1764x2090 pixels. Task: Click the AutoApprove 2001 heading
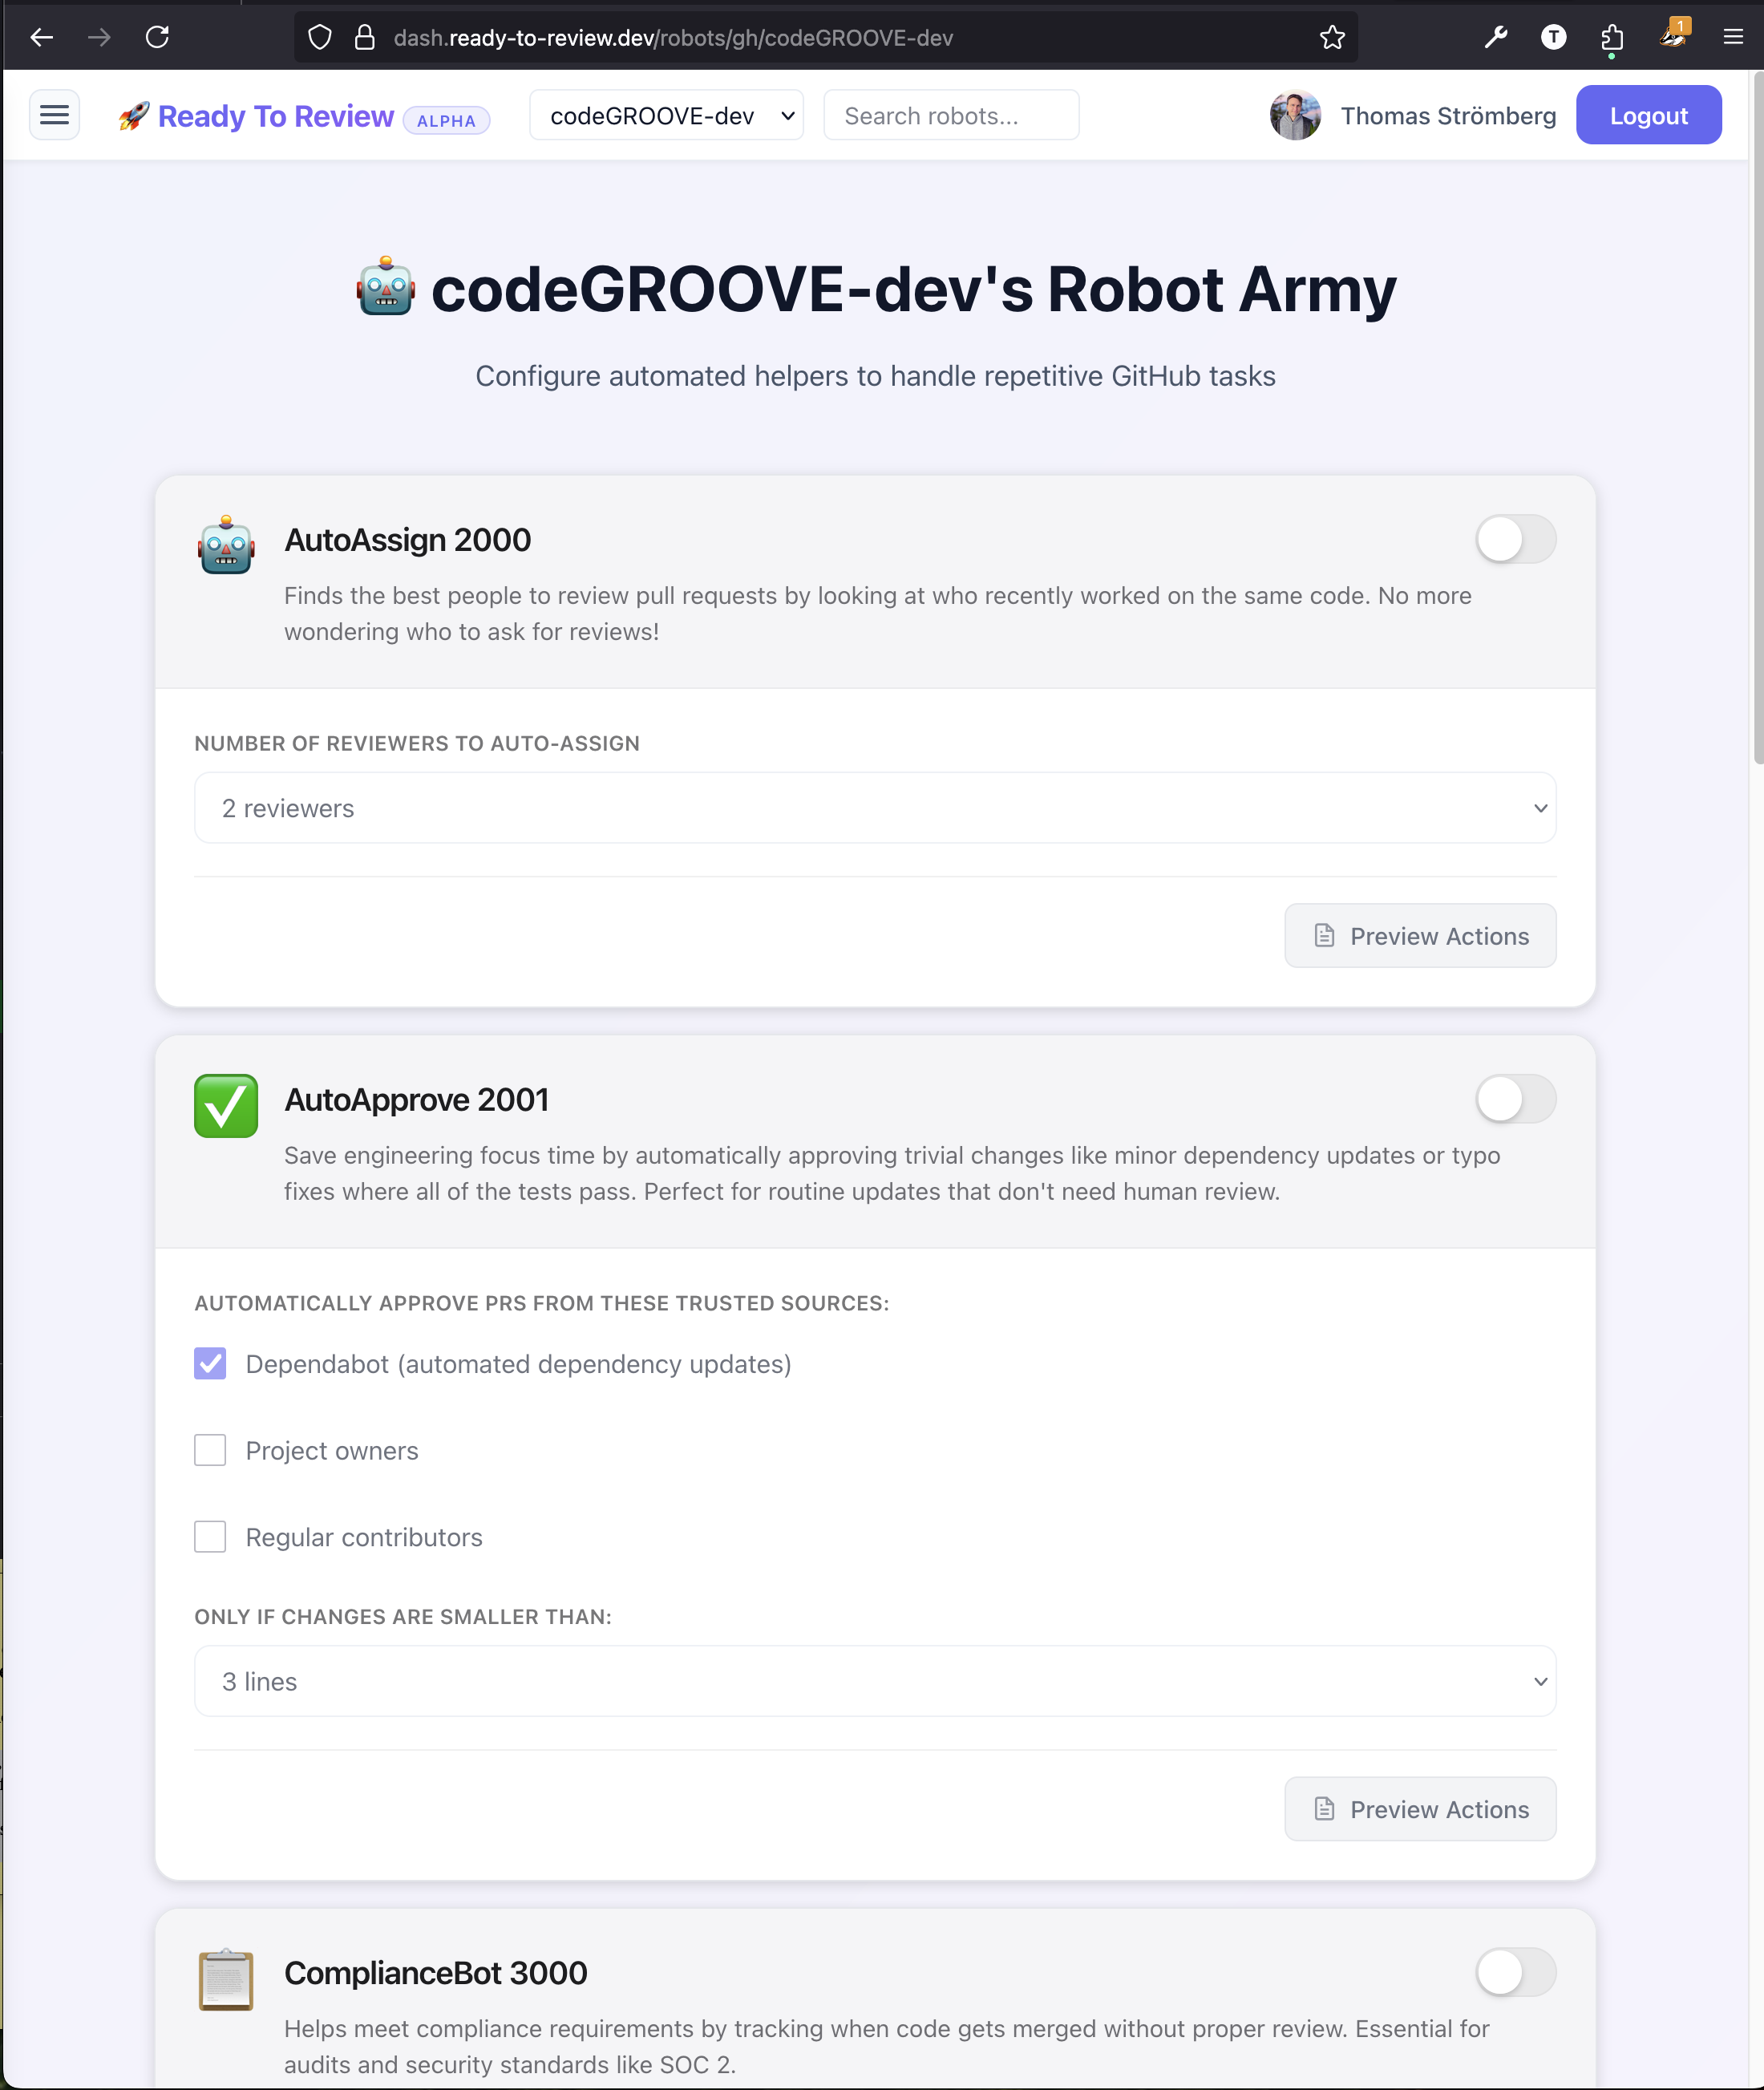416,1100
